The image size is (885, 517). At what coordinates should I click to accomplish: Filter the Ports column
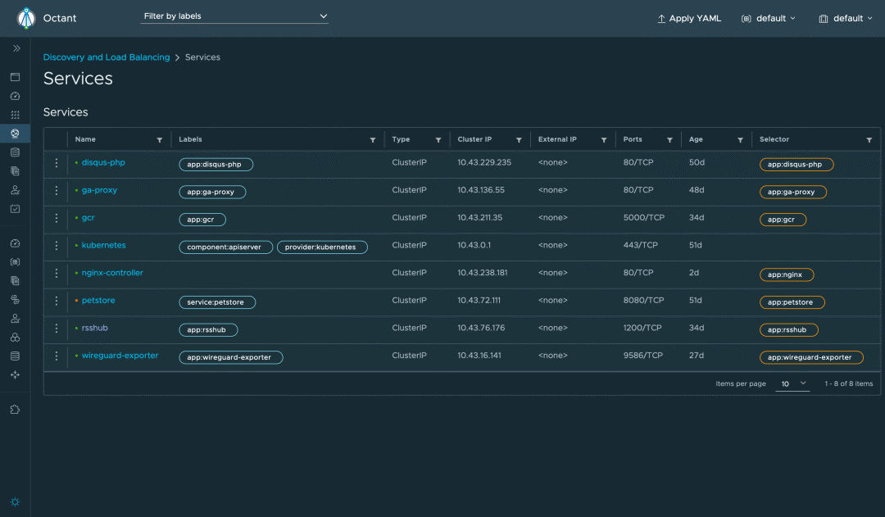[x=669, y=140]
